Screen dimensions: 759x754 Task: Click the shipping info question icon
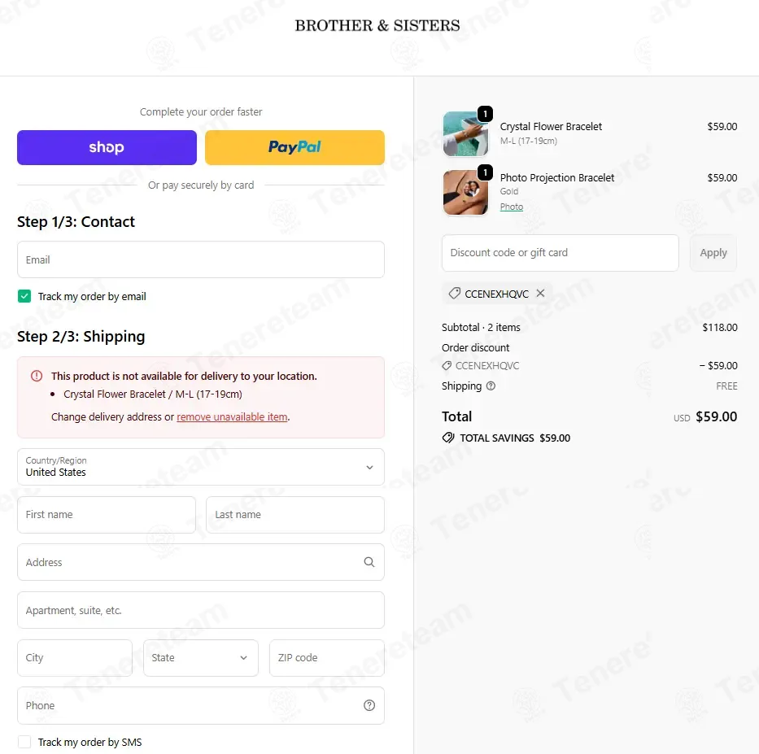(491, 386)
